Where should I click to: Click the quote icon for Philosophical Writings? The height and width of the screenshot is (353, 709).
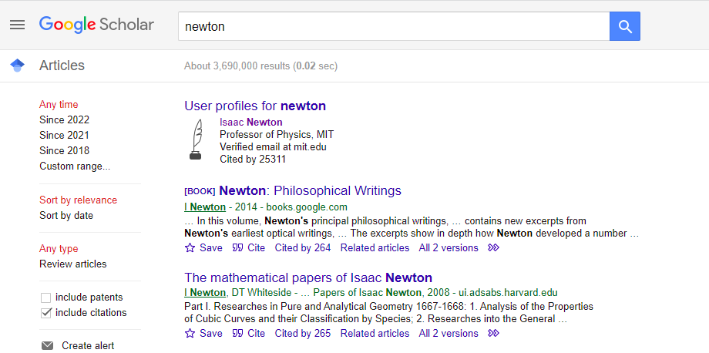237,247
